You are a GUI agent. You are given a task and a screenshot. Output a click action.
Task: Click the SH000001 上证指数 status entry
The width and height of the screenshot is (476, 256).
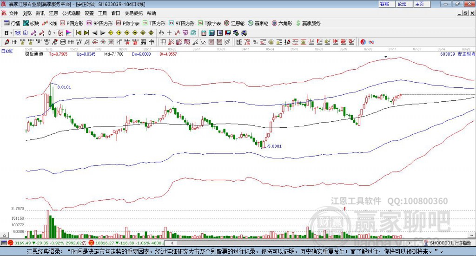coord(450,243)
